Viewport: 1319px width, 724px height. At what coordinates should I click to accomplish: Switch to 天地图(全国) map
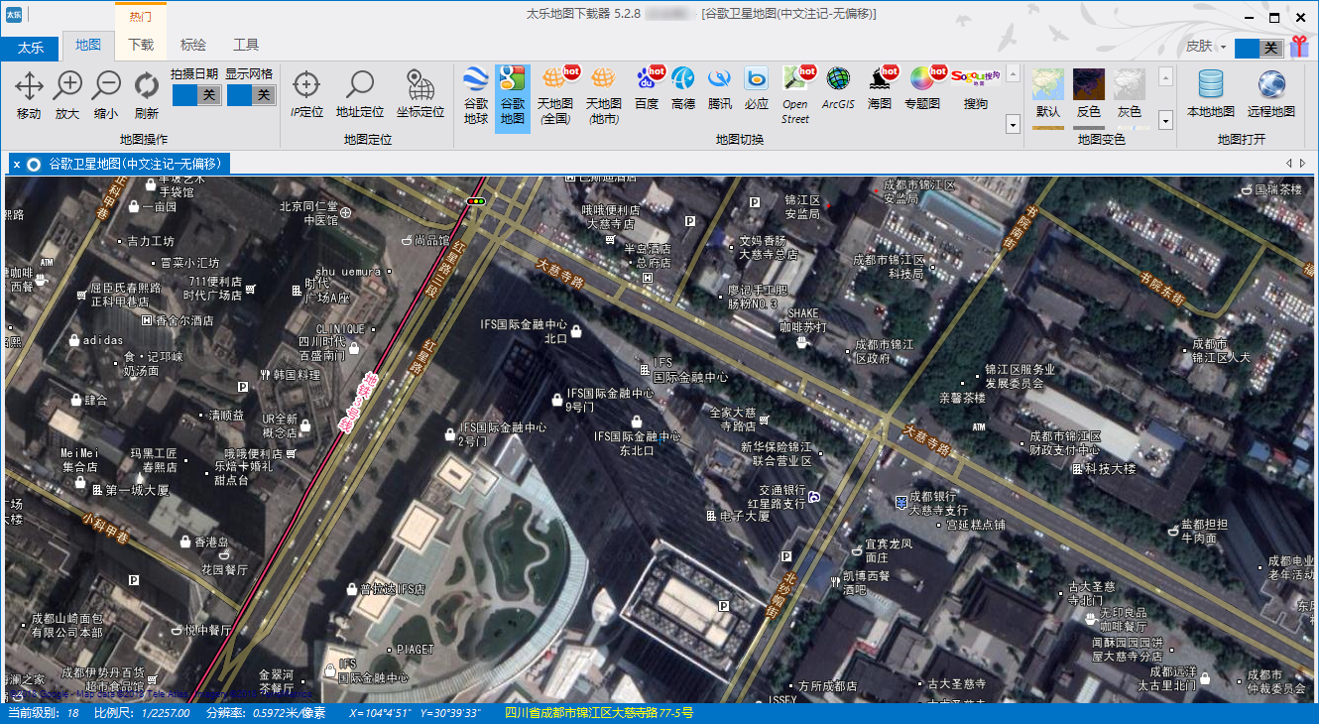coord(555,97)
